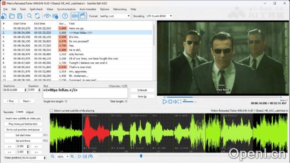
Task: Enable Select current subtitle while playing
Action: [x=52, y=110]
